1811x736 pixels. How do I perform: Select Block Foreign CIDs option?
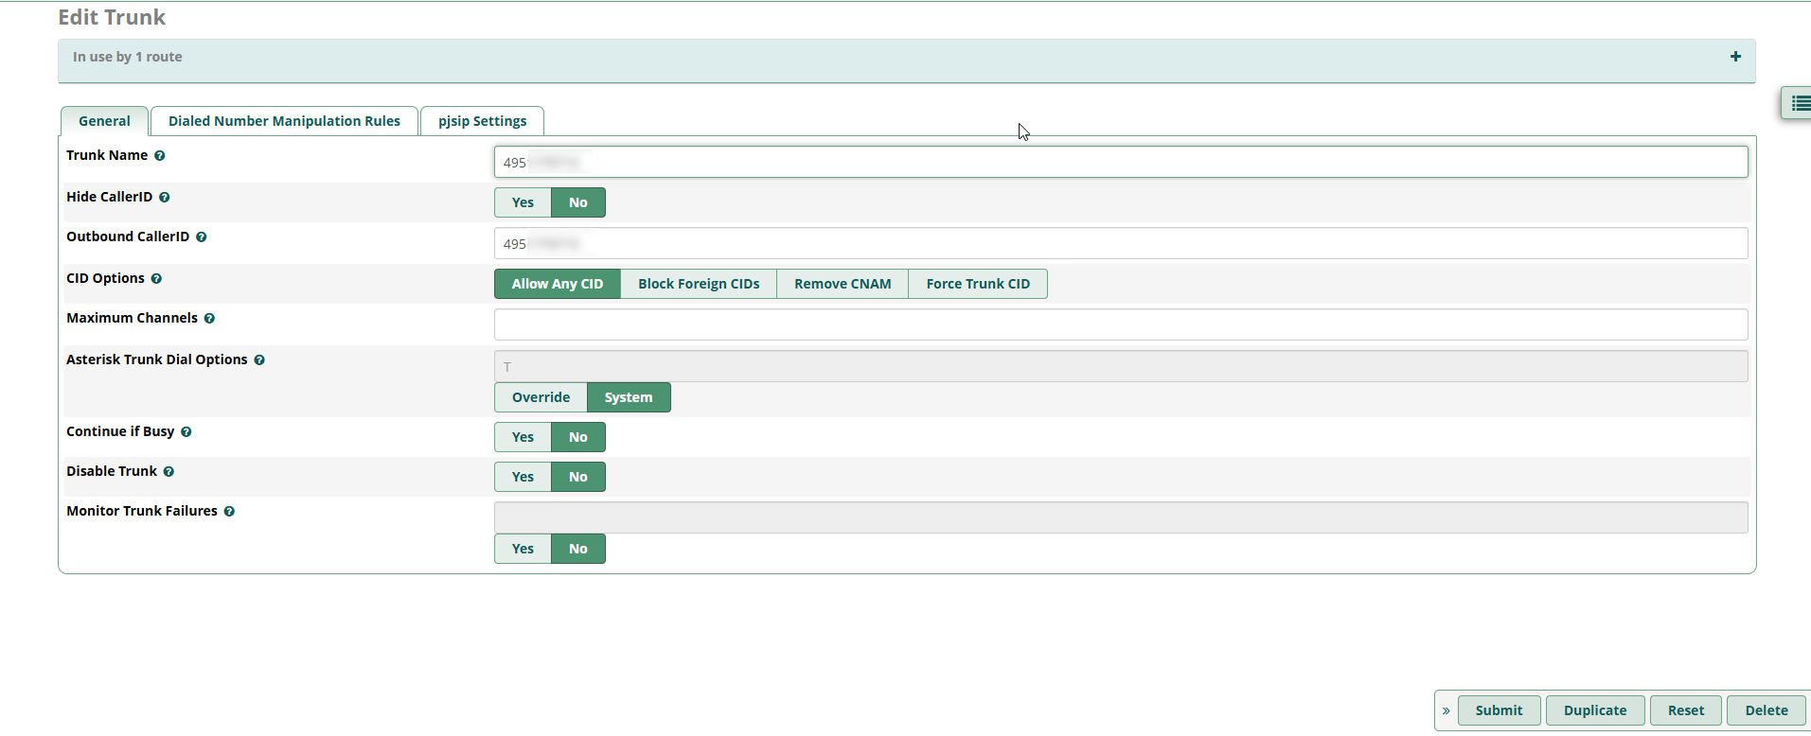(699, 284)
